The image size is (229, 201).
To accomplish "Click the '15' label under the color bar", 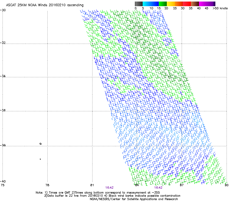I will pyautogui.click(x=159, y=8).
